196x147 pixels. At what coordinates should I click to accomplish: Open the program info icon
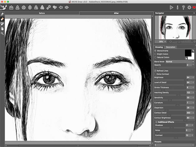[178, 7]
